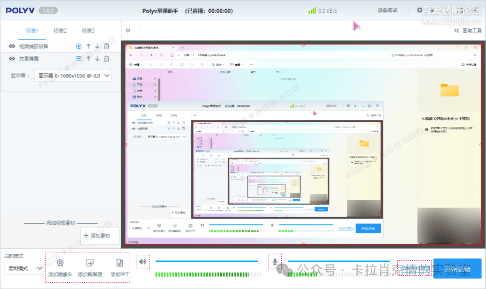The image size is (486, 289).
Task: Mute the speaker output icon
Action: [143, 262]
